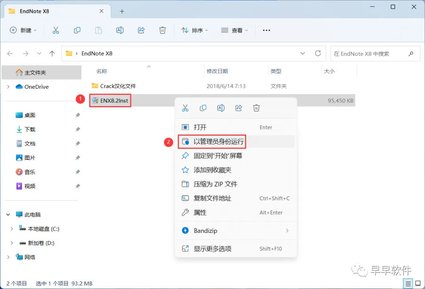Viewport: 425px width, 289px height.
Task: Open the 排序 sort dropdown
Action: pyautogui.click(x=195, y=30)
